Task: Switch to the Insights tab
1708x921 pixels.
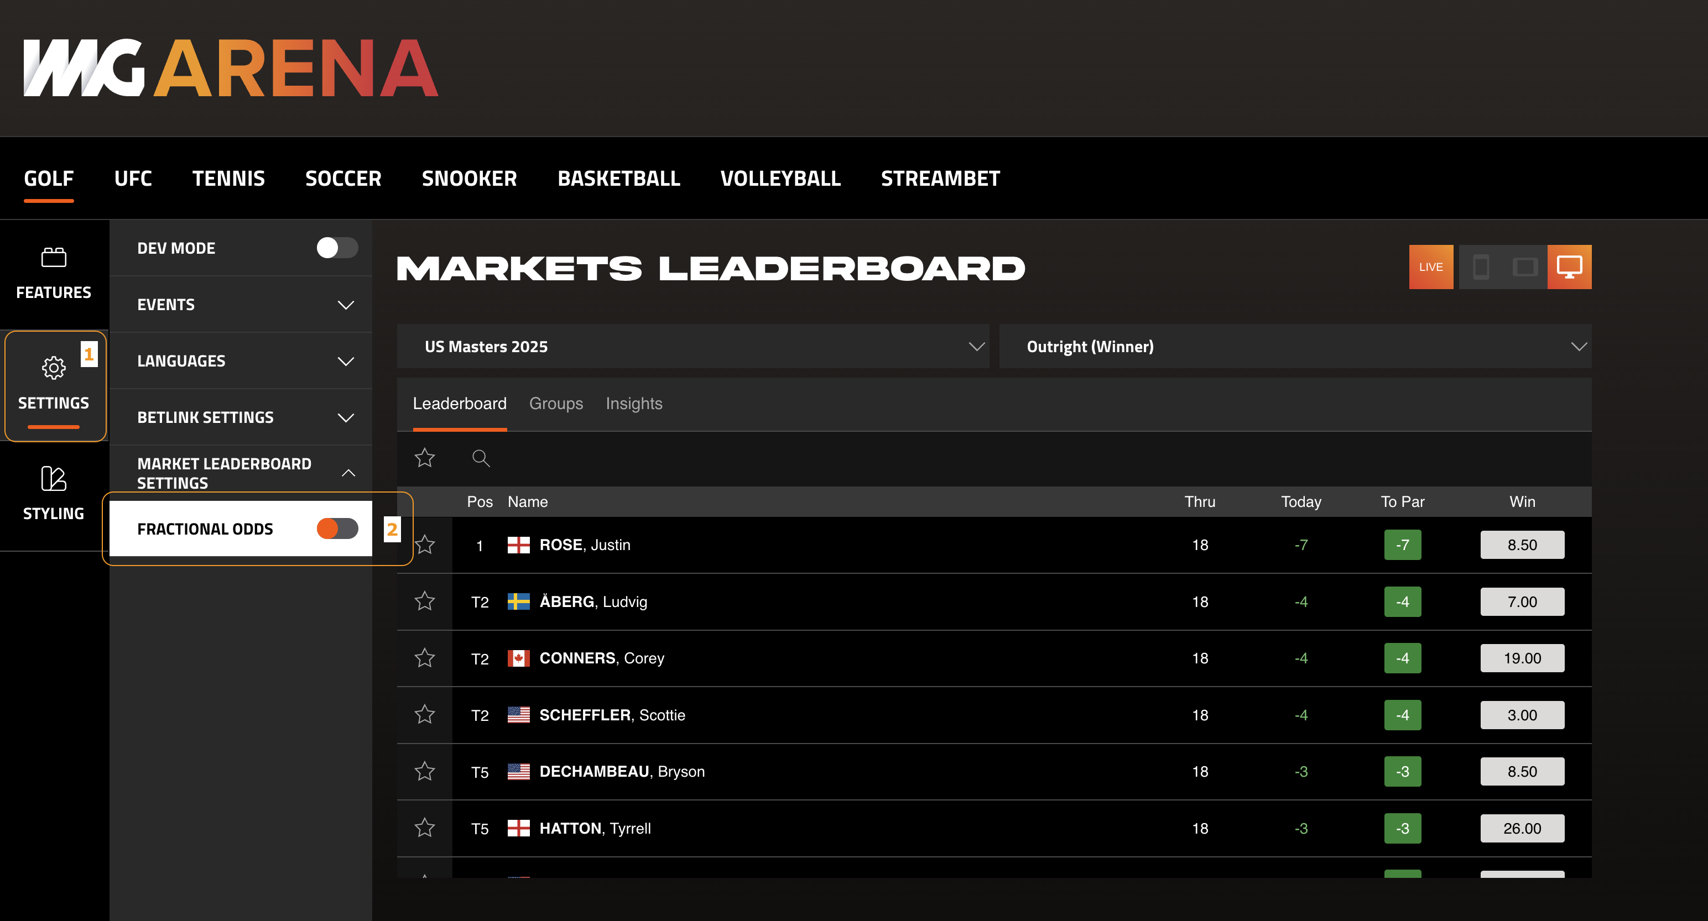Action: (x=633, y=404)
